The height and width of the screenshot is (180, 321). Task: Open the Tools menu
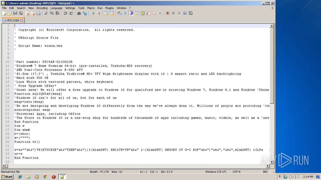pos(81,8)
